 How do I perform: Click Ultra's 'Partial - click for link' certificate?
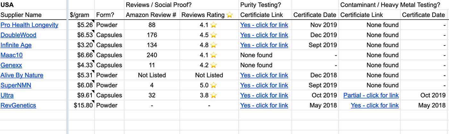pos(371,95)
